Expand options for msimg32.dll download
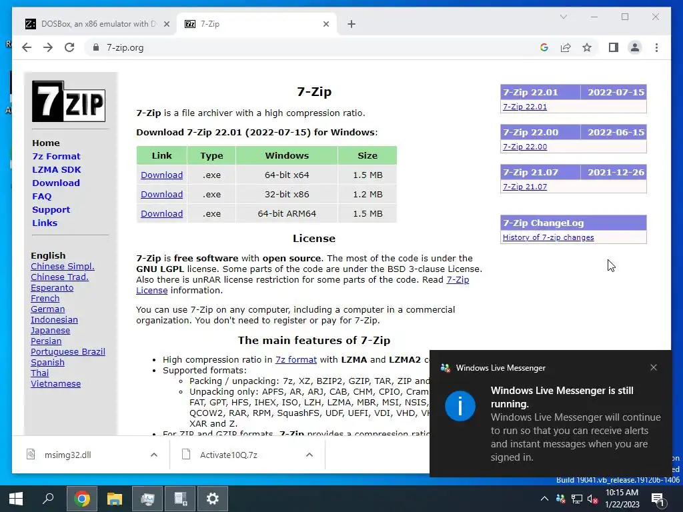This screenshot has height=512, width=683. pos(154,455)
